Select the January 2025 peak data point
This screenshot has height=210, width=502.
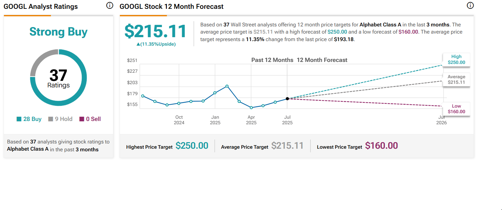coord(226,86)
